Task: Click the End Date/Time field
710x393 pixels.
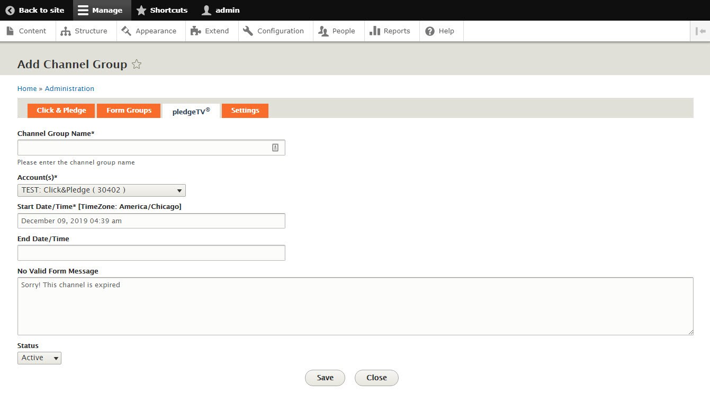Action: point(151,253)
